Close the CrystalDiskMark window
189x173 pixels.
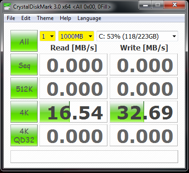coord(174,5)
